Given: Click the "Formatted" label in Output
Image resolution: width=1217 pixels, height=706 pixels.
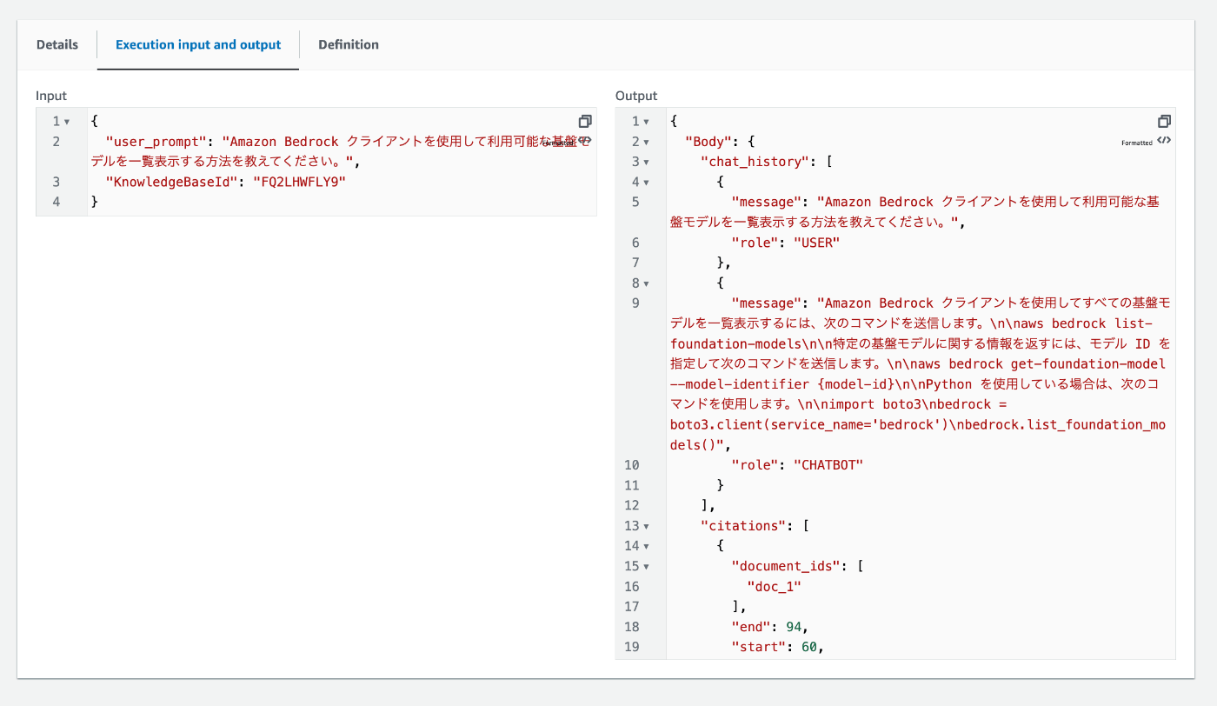Looking at the screenshot, I should coord(1137,143).
